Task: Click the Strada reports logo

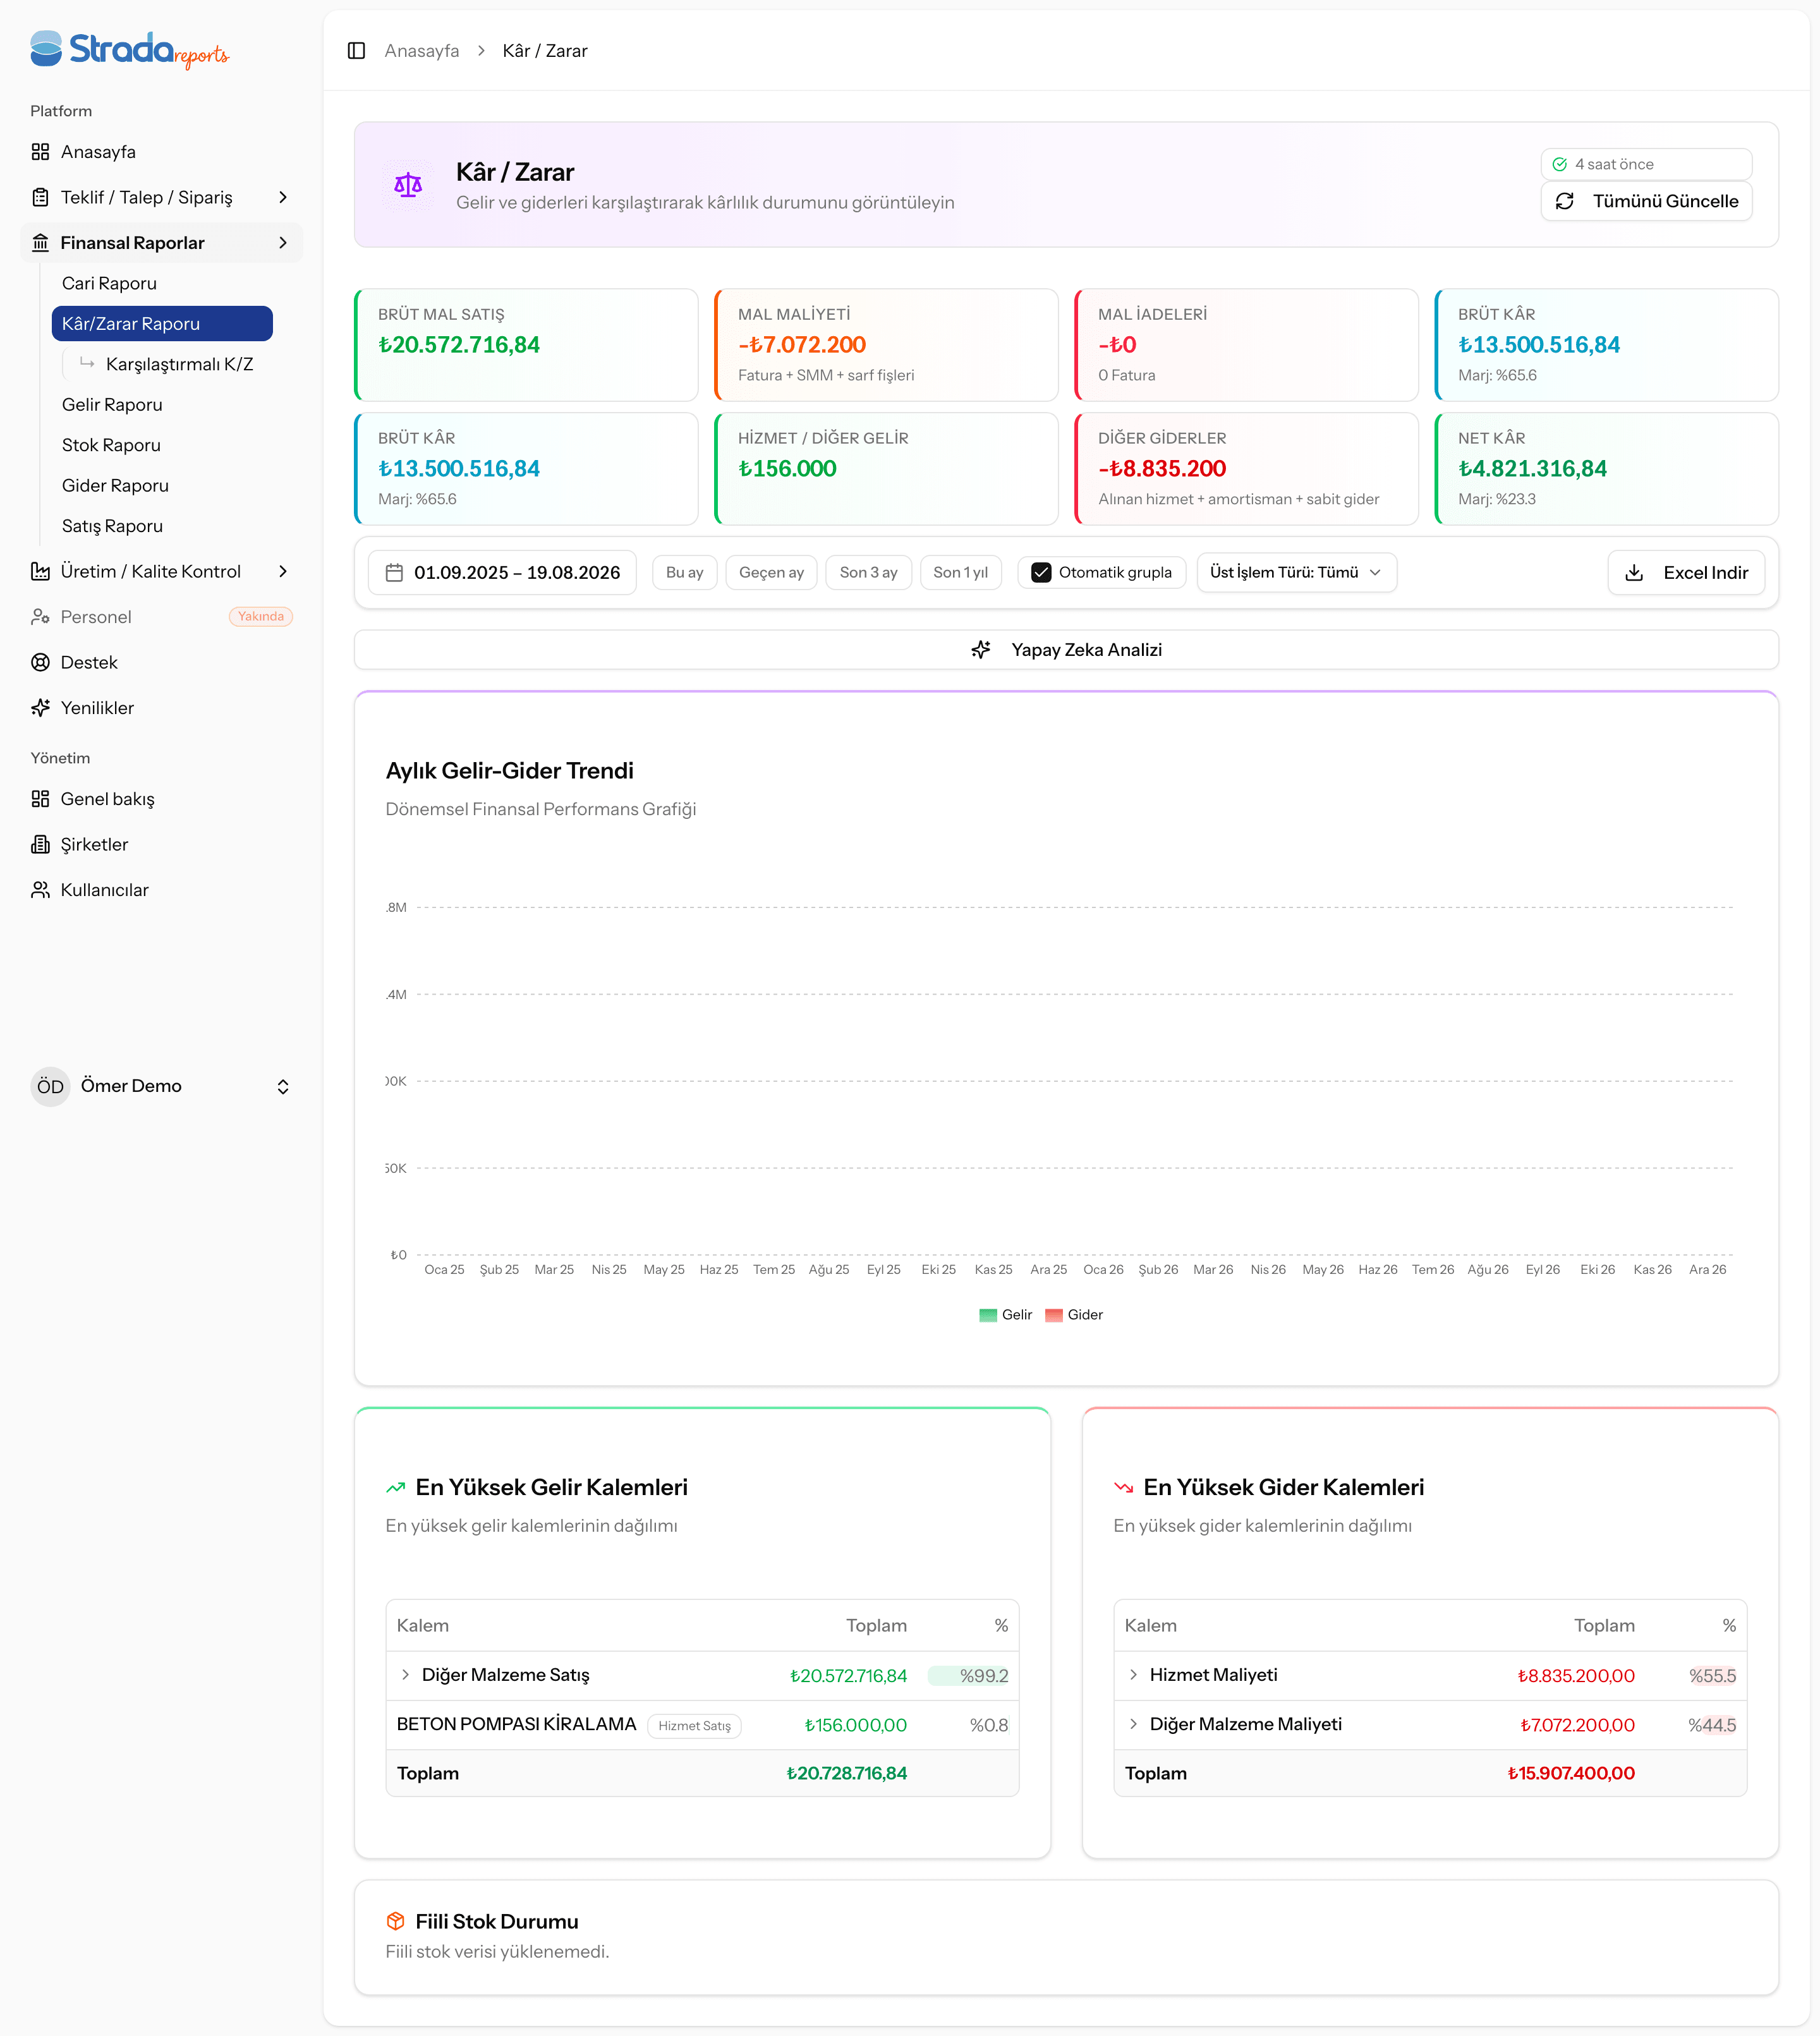Action: tap(129, 50)
